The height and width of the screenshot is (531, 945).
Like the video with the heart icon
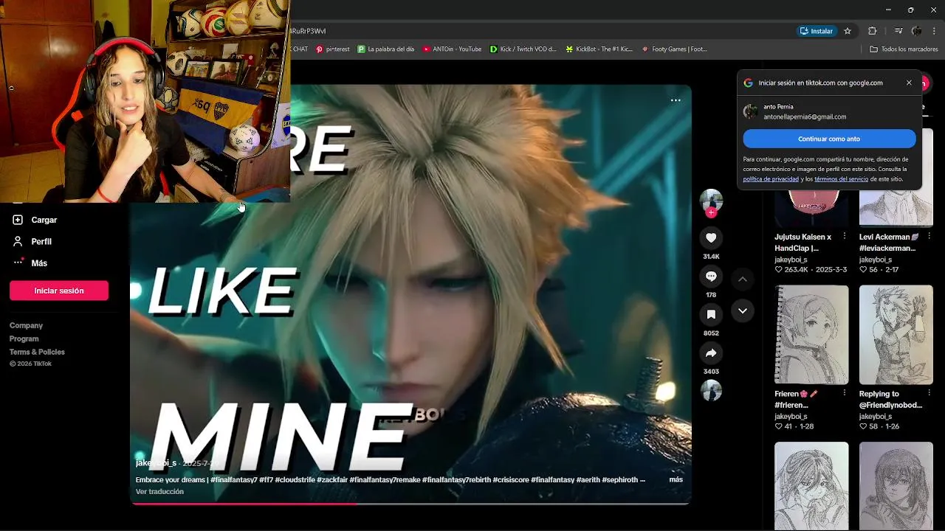[711, 237]
